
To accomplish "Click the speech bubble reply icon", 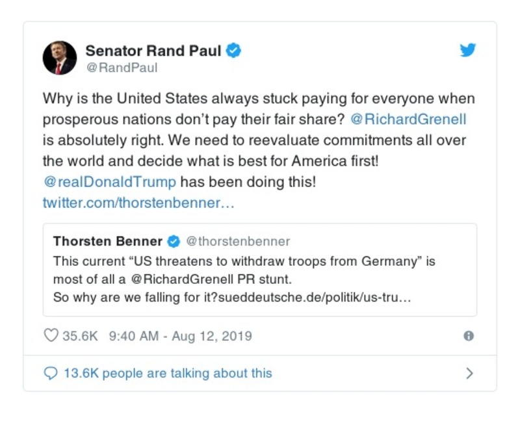I will point(51,373).
